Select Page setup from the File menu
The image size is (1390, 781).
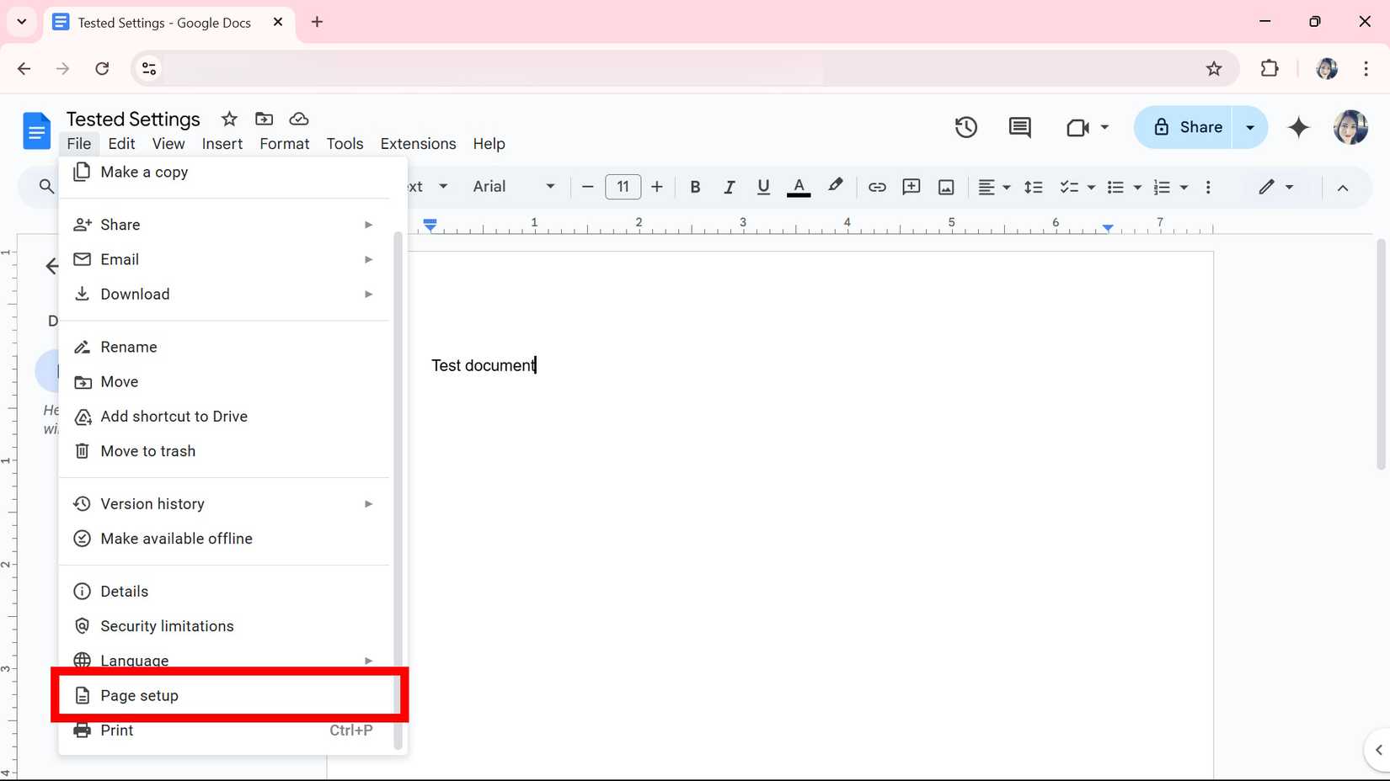tap(139, 695)
